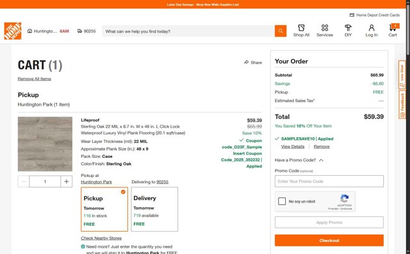The width and height of the screenshot is (410, 254).
Task: Decrease item quantity with minus button
Action: pyautogui.click(x=24, y=182)
